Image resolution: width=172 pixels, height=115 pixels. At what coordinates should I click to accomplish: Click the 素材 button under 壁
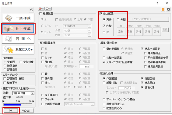tap(121, 31)
